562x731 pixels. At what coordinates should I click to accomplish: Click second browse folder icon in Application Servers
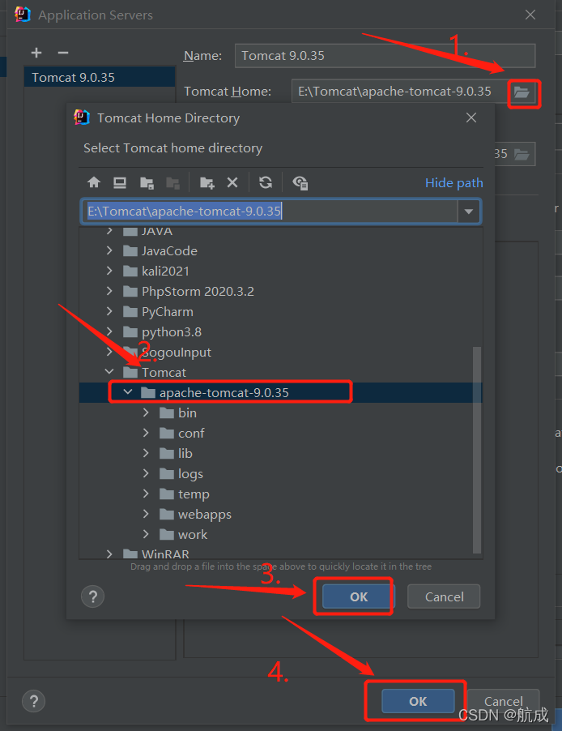click(x=522, y=154)
